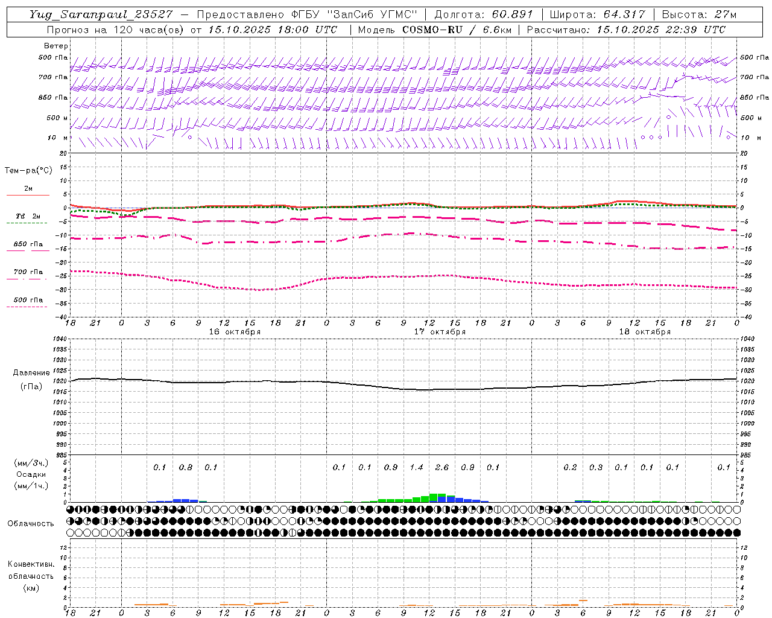Screen dimensions: 772x618
Task: Select the date label 16 октября
Action: (235, 332)
